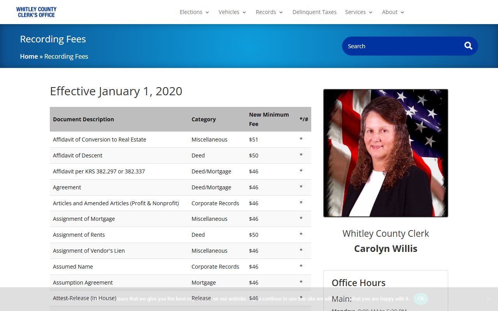Screen dimensions: 498x311
Task: Click the Carolyn Willis name text
Action: [x=386, y=249]
